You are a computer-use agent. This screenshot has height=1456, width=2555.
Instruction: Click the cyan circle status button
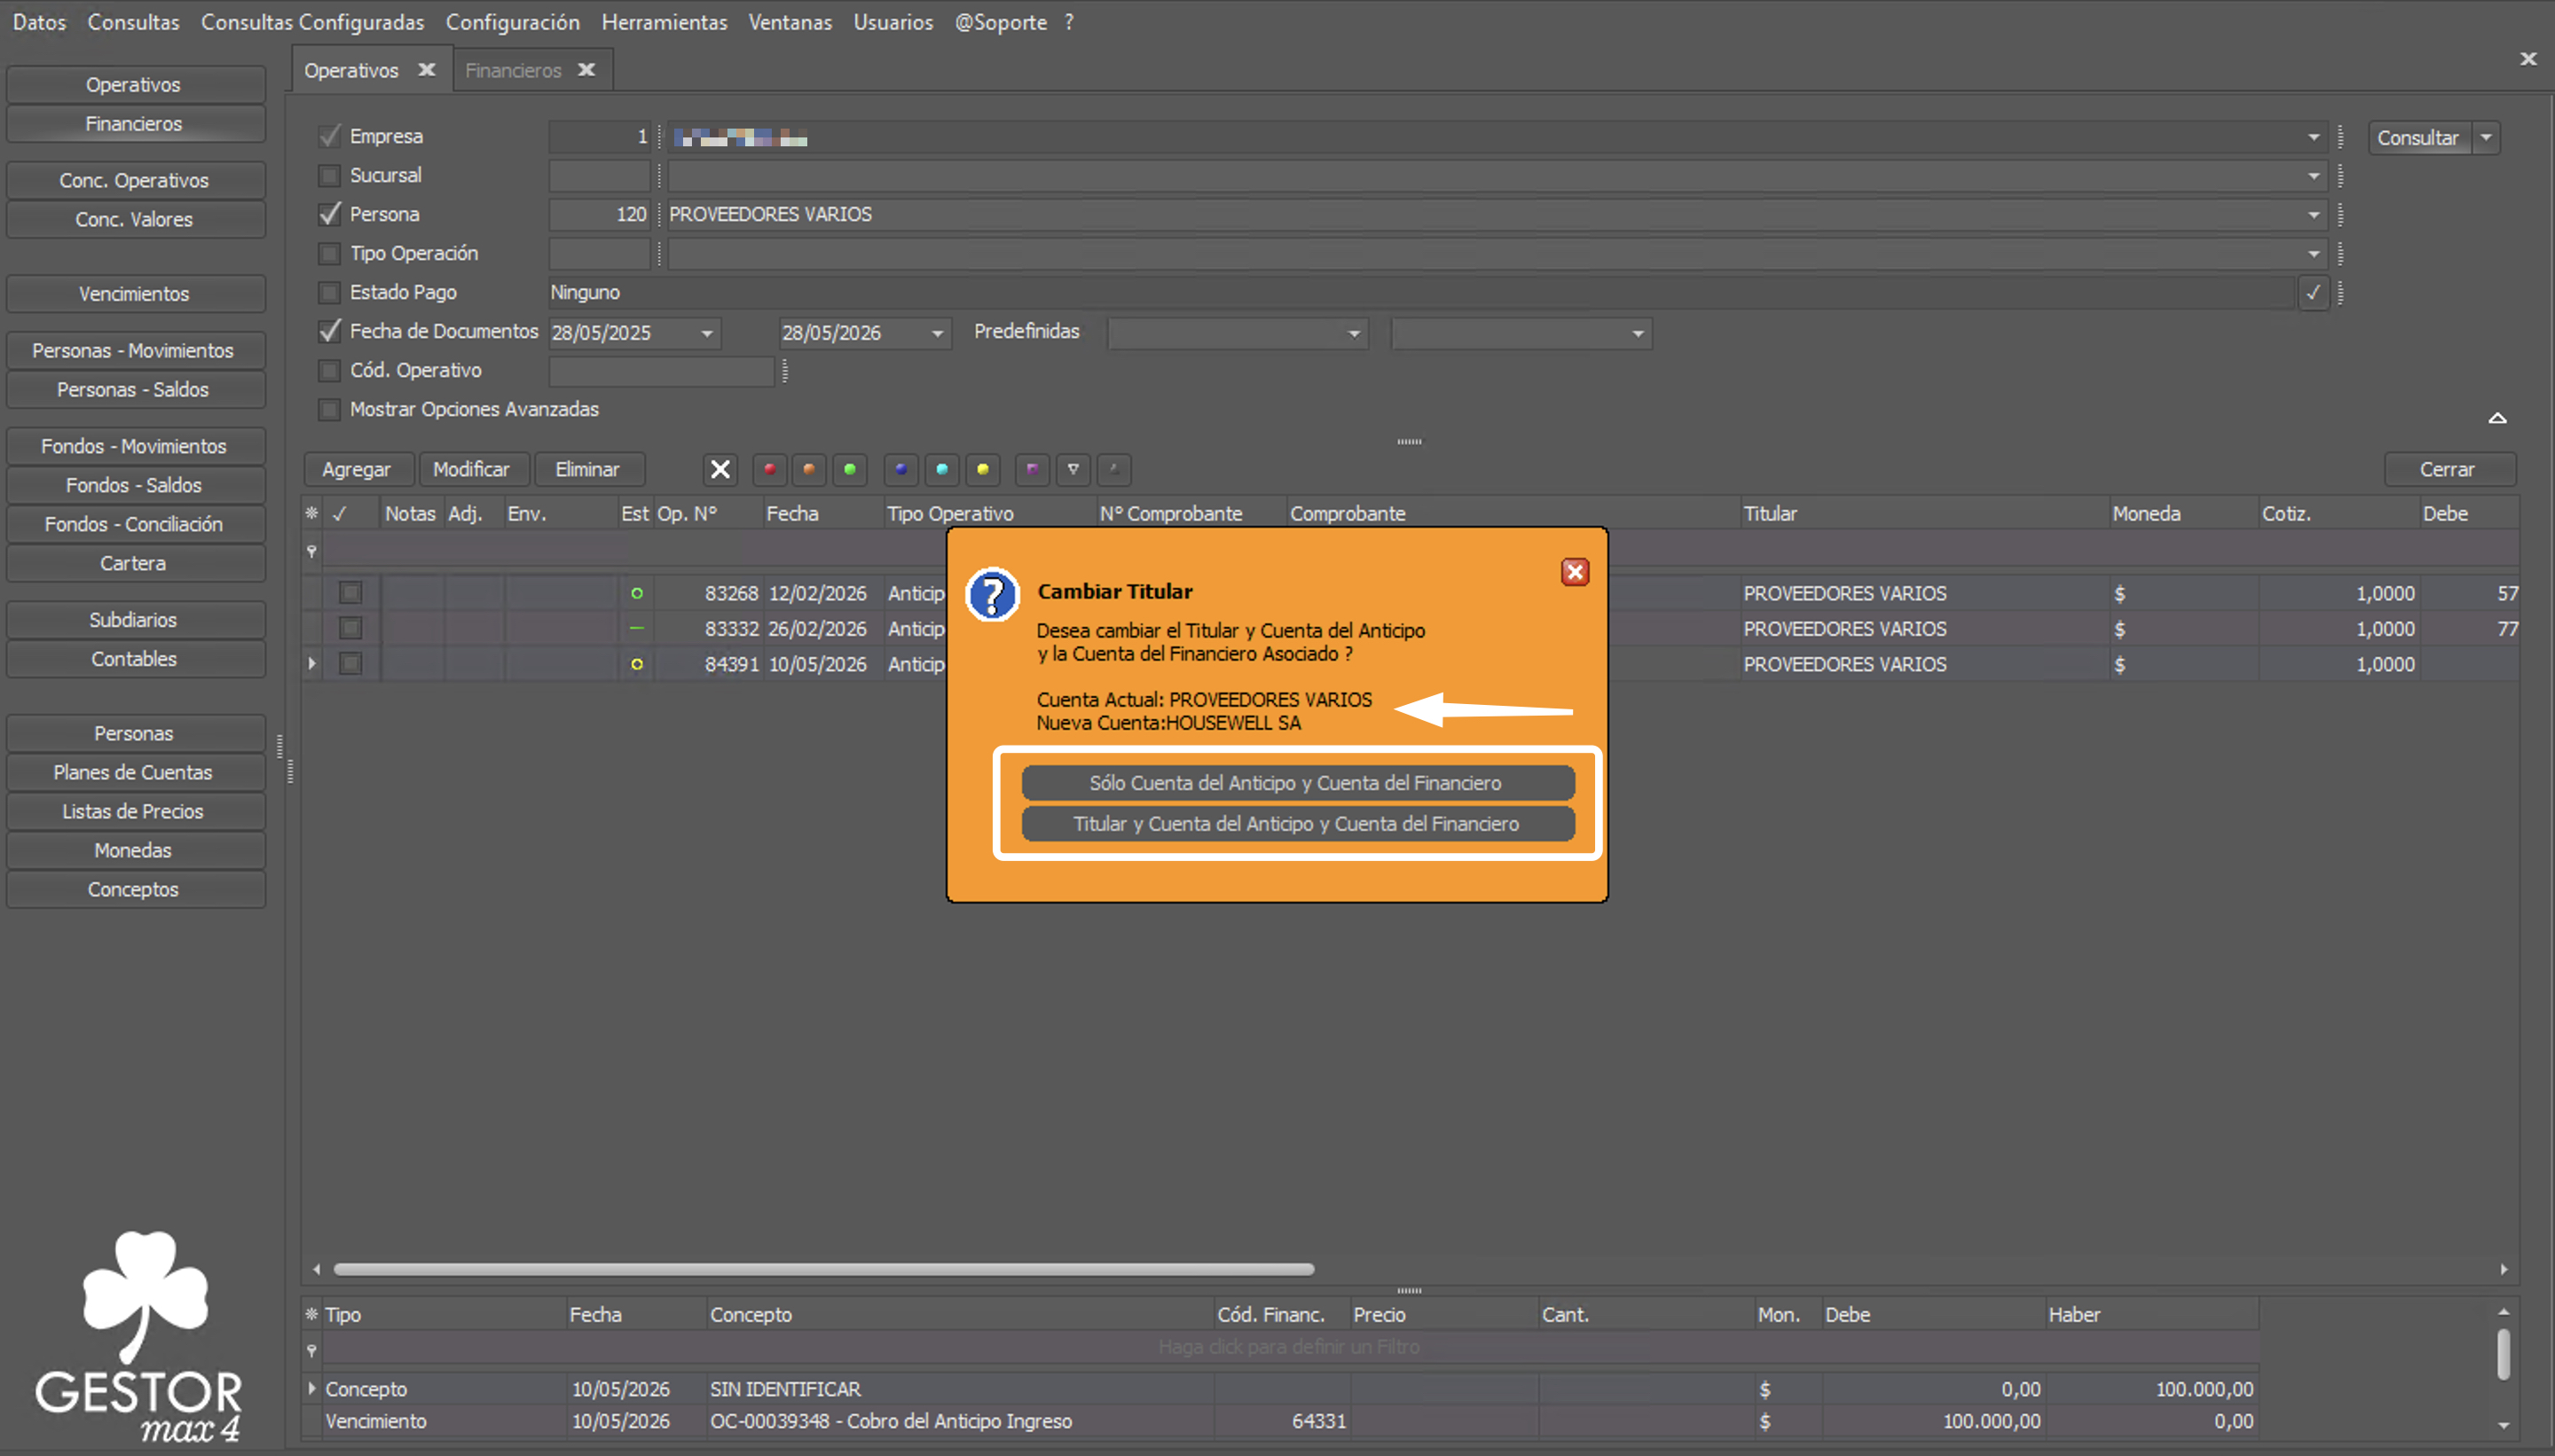[x=941, y=469]
